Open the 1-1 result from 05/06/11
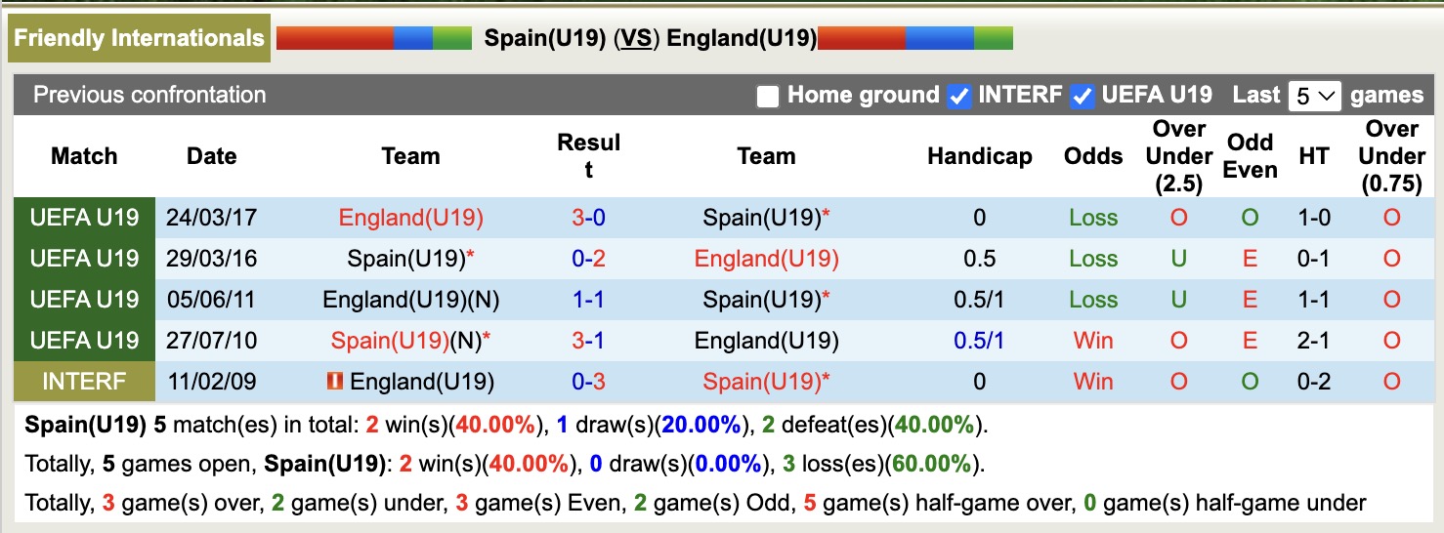The height and width of the screenshot is (533, 1444). (588, 300)
